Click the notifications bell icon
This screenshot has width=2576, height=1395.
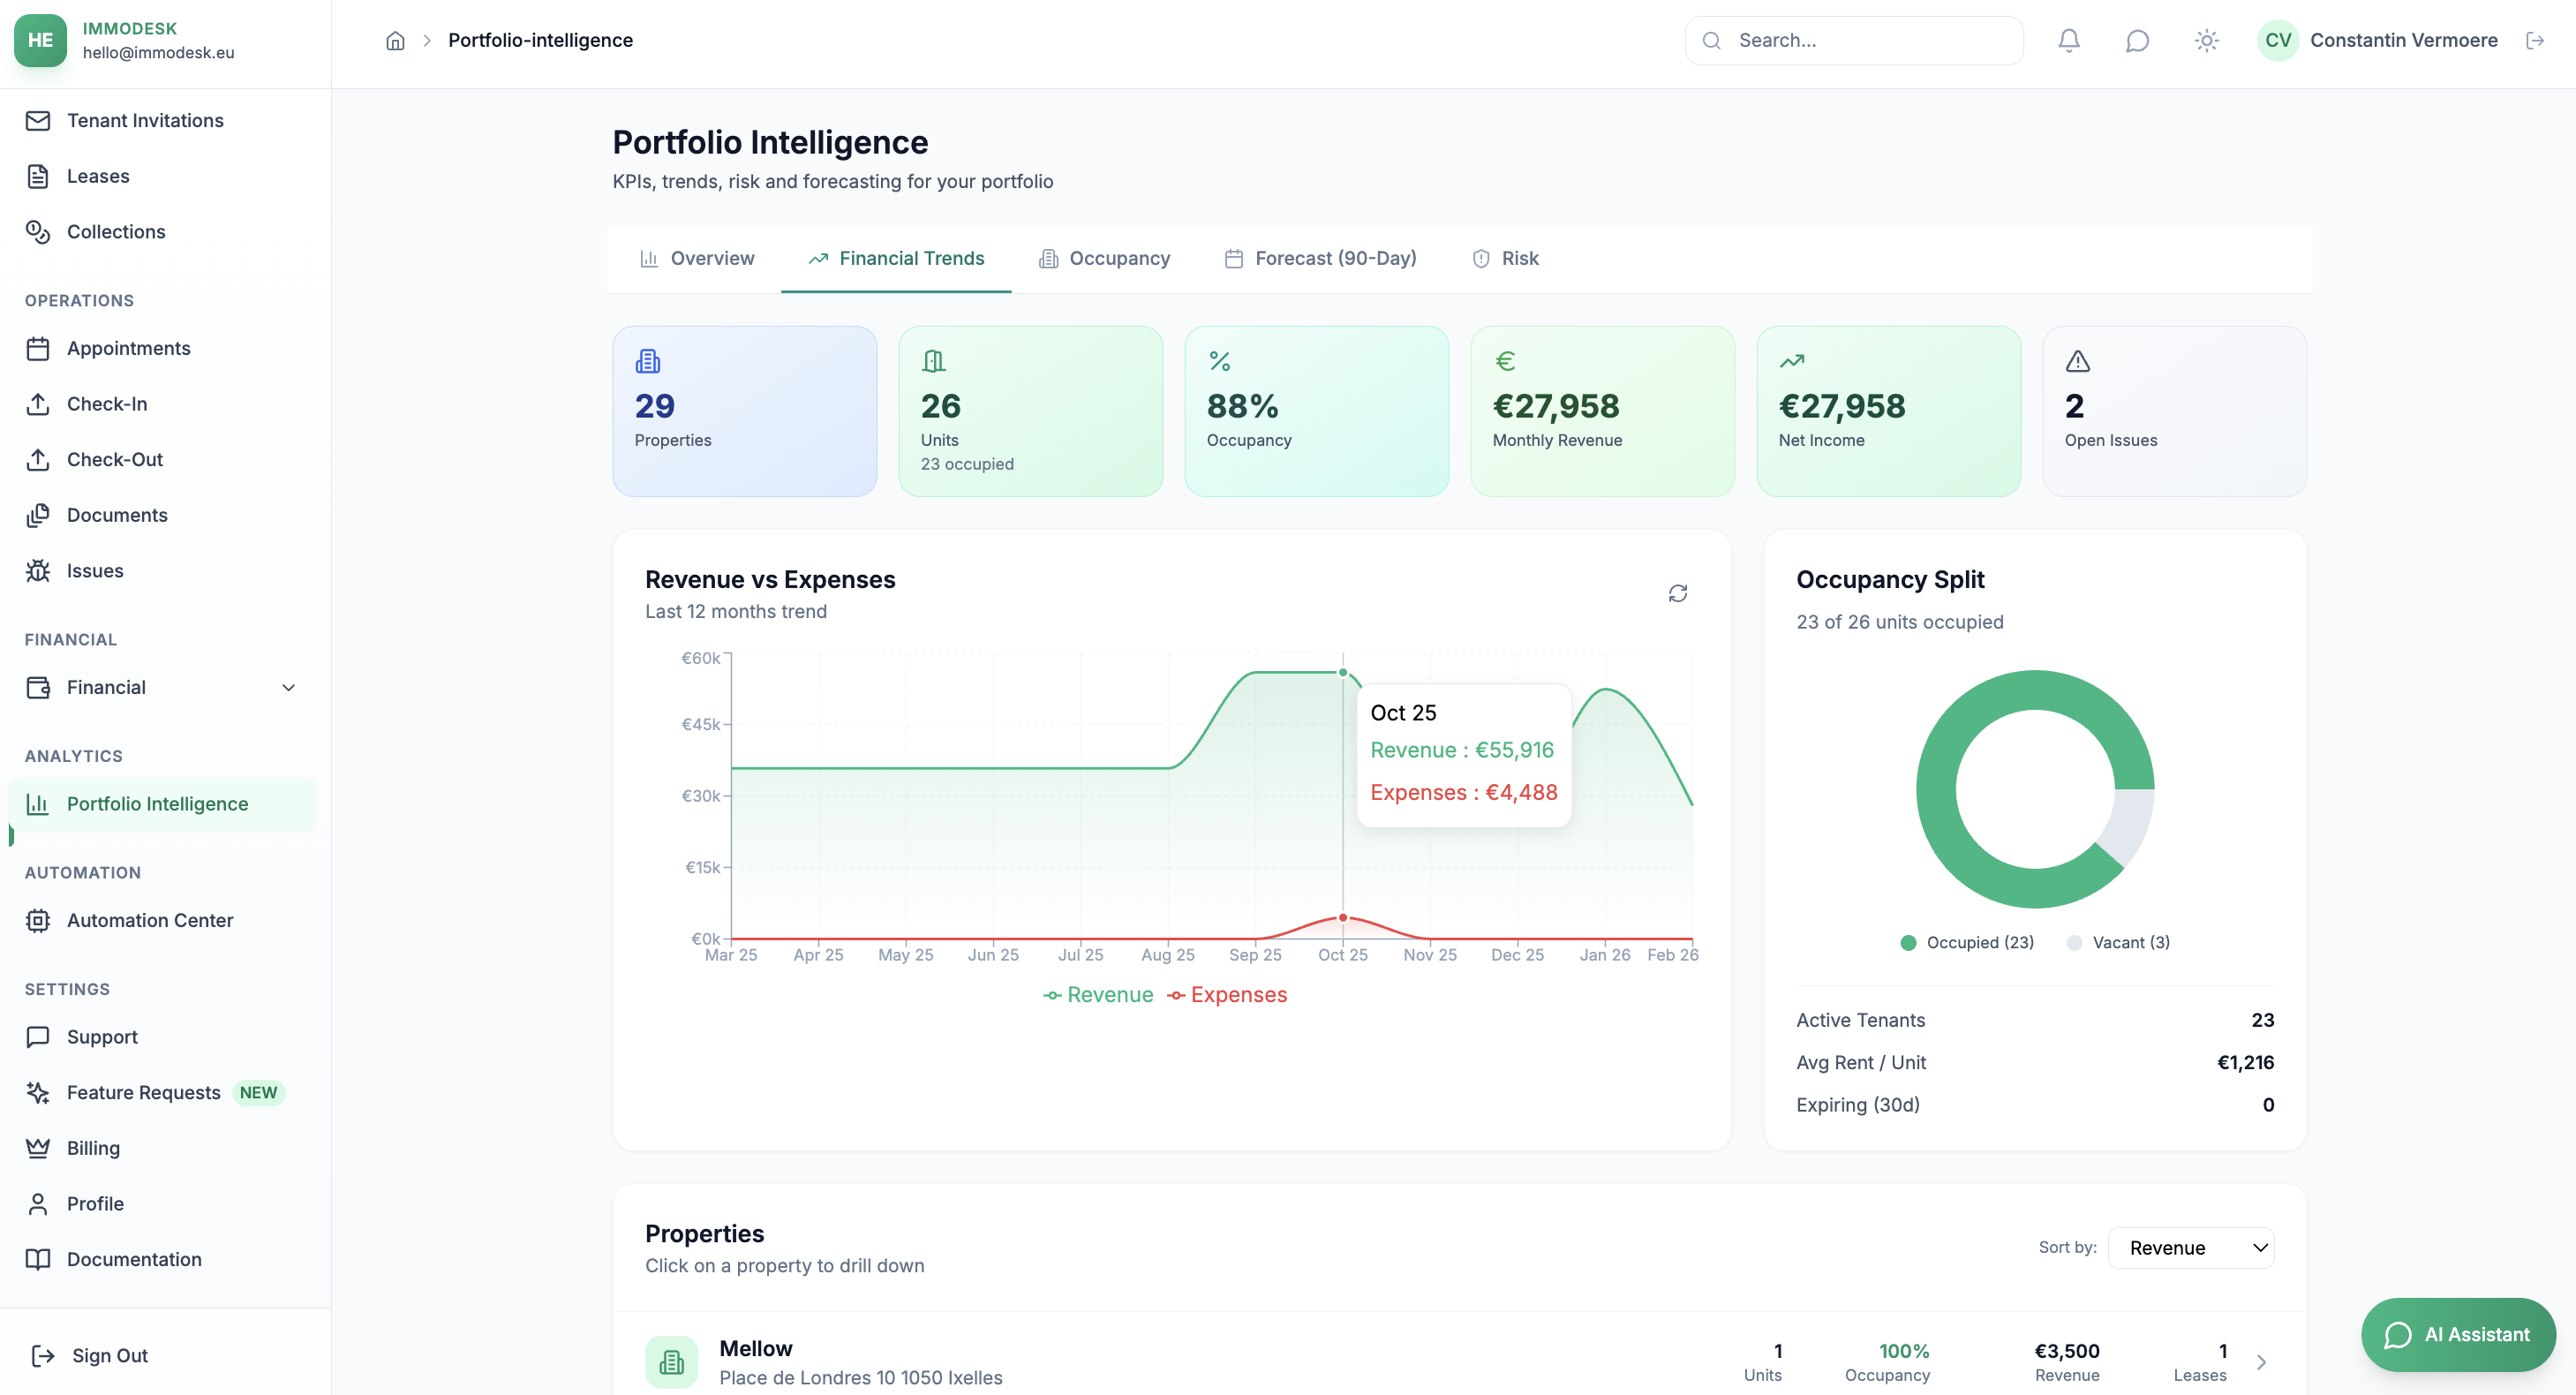click(x=2068, y=40)
